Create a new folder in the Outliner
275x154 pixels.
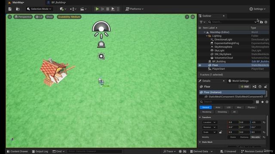point(262,22)
